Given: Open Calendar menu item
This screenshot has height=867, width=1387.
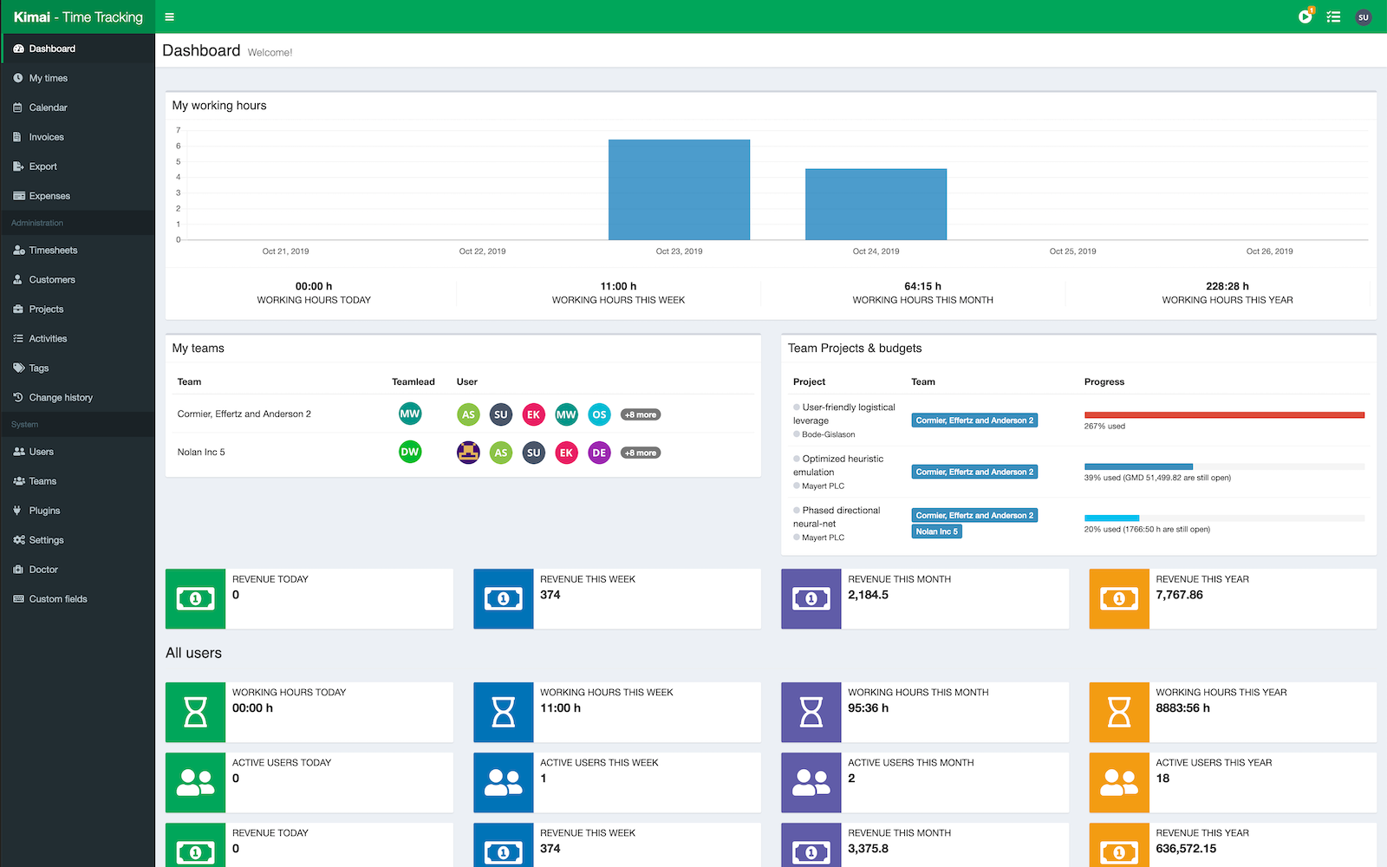Looking at the screenshot, I should click(x=78, y=108).
